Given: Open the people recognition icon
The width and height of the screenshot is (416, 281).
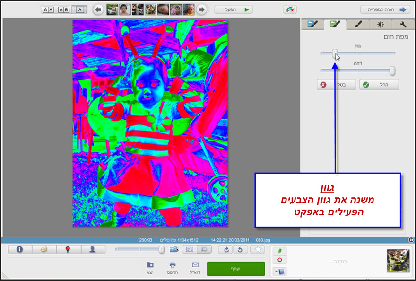Looking at the screenshot, I should (92, 249).
